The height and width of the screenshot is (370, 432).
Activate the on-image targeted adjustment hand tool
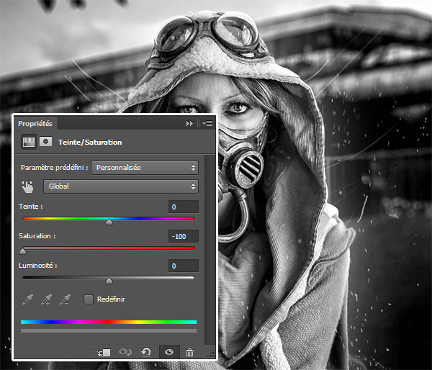click(x=28, y=186)
